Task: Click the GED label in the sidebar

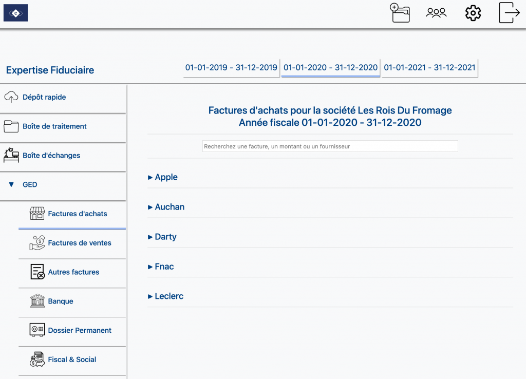Action: click(x=30, y=184)
